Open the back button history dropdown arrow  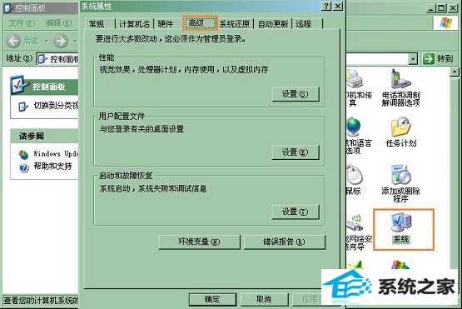[x=47, y=41]
